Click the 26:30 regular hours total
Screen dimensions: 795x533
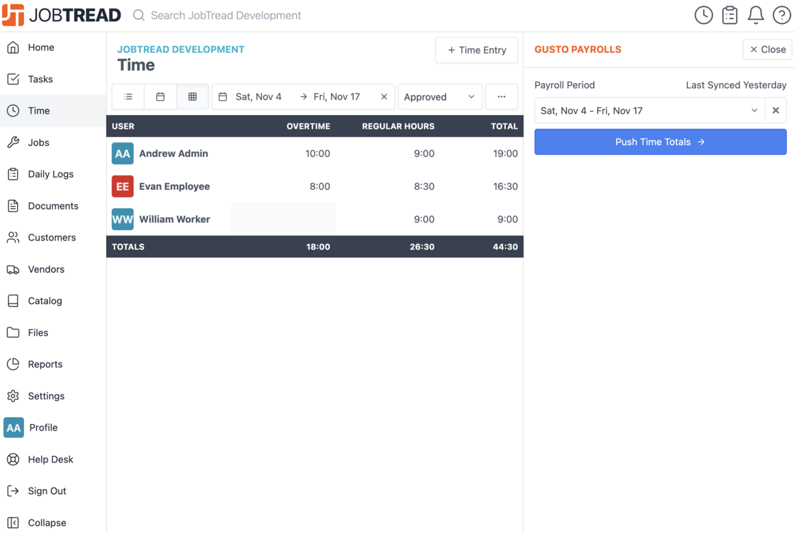pyautogui.click(x=422, y=247)
